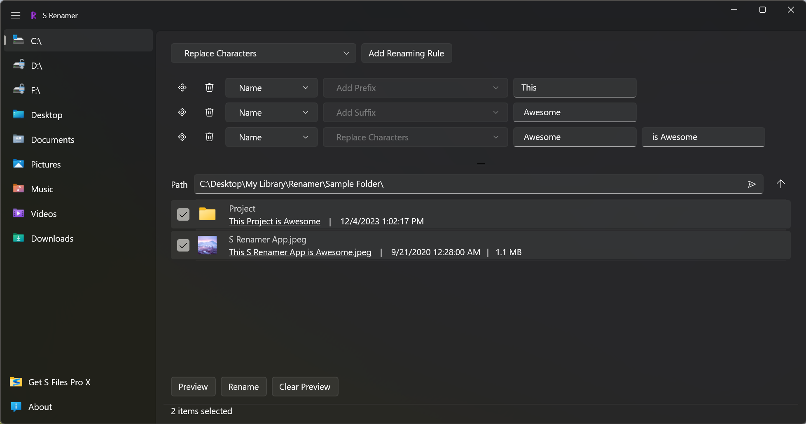
Task: Click the date 9/21/2020 12:28:00 AM
Action: point(436,252)
